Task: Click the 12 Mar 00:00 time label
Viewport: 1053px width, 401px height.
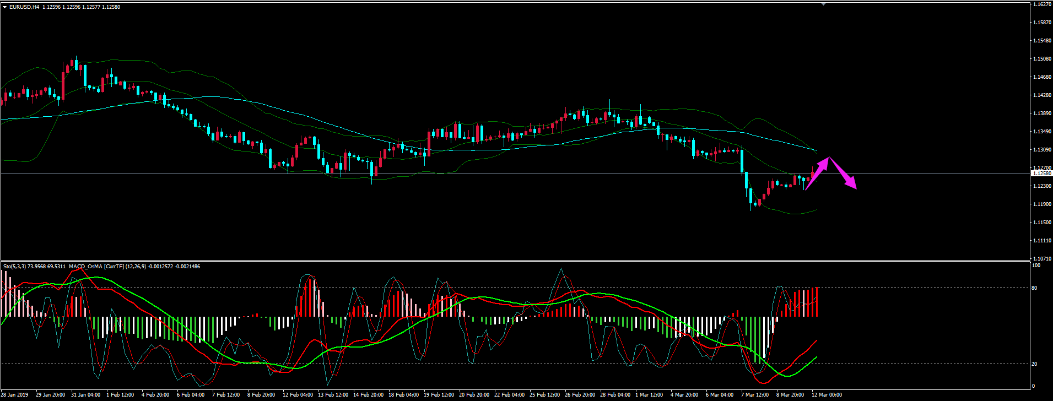Action: tap(826, 395)
